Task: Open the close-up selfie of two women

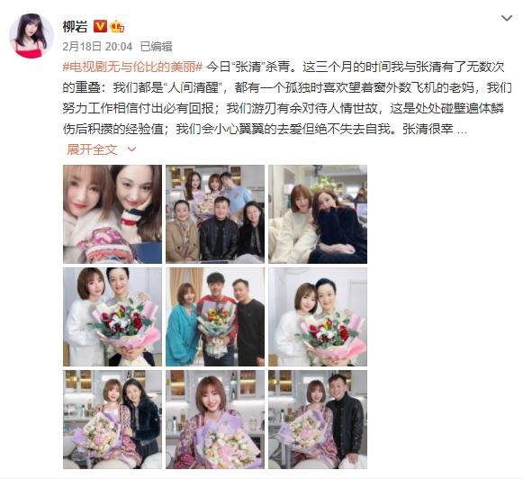Action: 113,214
